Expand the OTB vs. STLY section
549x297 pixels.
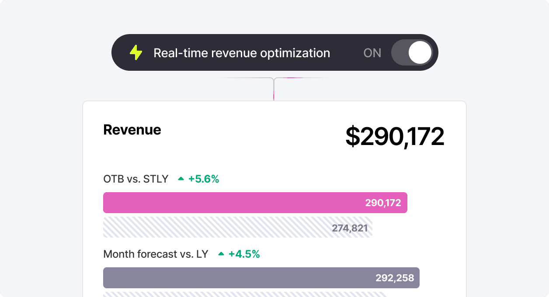136,179
